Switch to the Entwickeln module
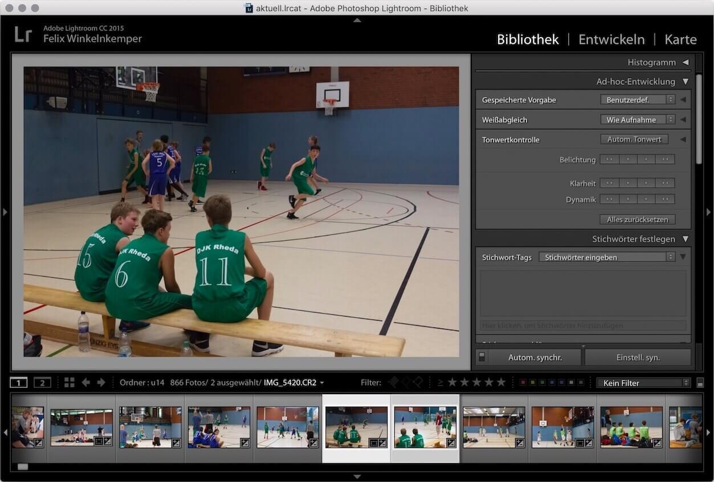The image size is (714, 482). 611,39
